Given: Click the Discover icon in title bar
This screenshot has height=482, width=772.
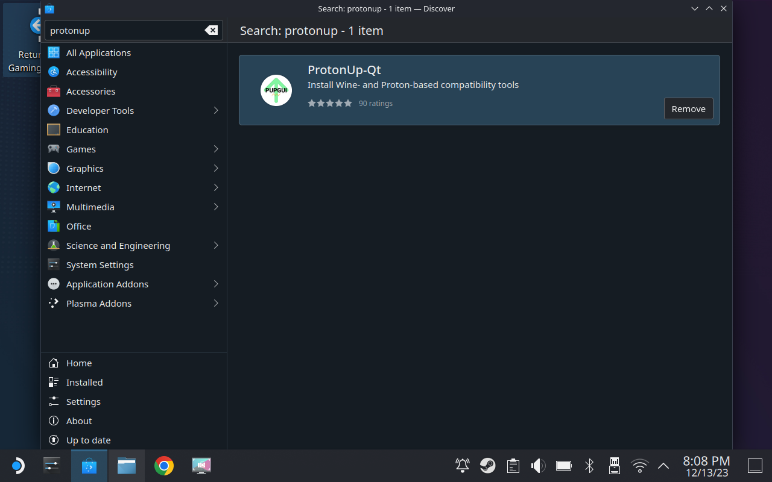Looking at the screenshot, I should 49,8.
